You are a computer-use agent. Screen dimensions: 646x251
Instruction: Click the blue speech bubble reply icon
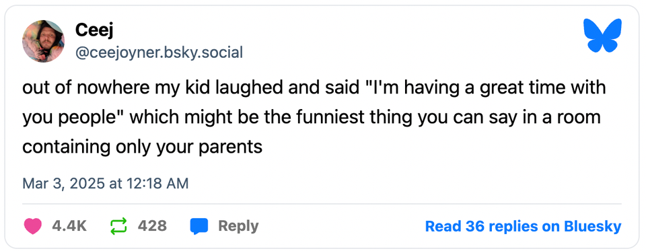[199, 226]
